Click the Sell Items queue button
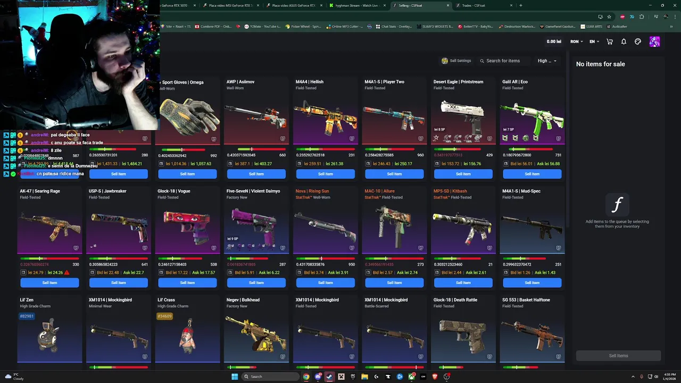The width and height of the screenshot is (681, 383). (618, 355)
